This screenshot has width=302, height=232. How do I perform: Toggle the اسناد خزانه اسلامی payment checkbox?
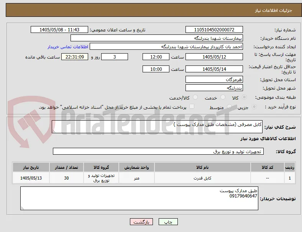tap(192, 106)
